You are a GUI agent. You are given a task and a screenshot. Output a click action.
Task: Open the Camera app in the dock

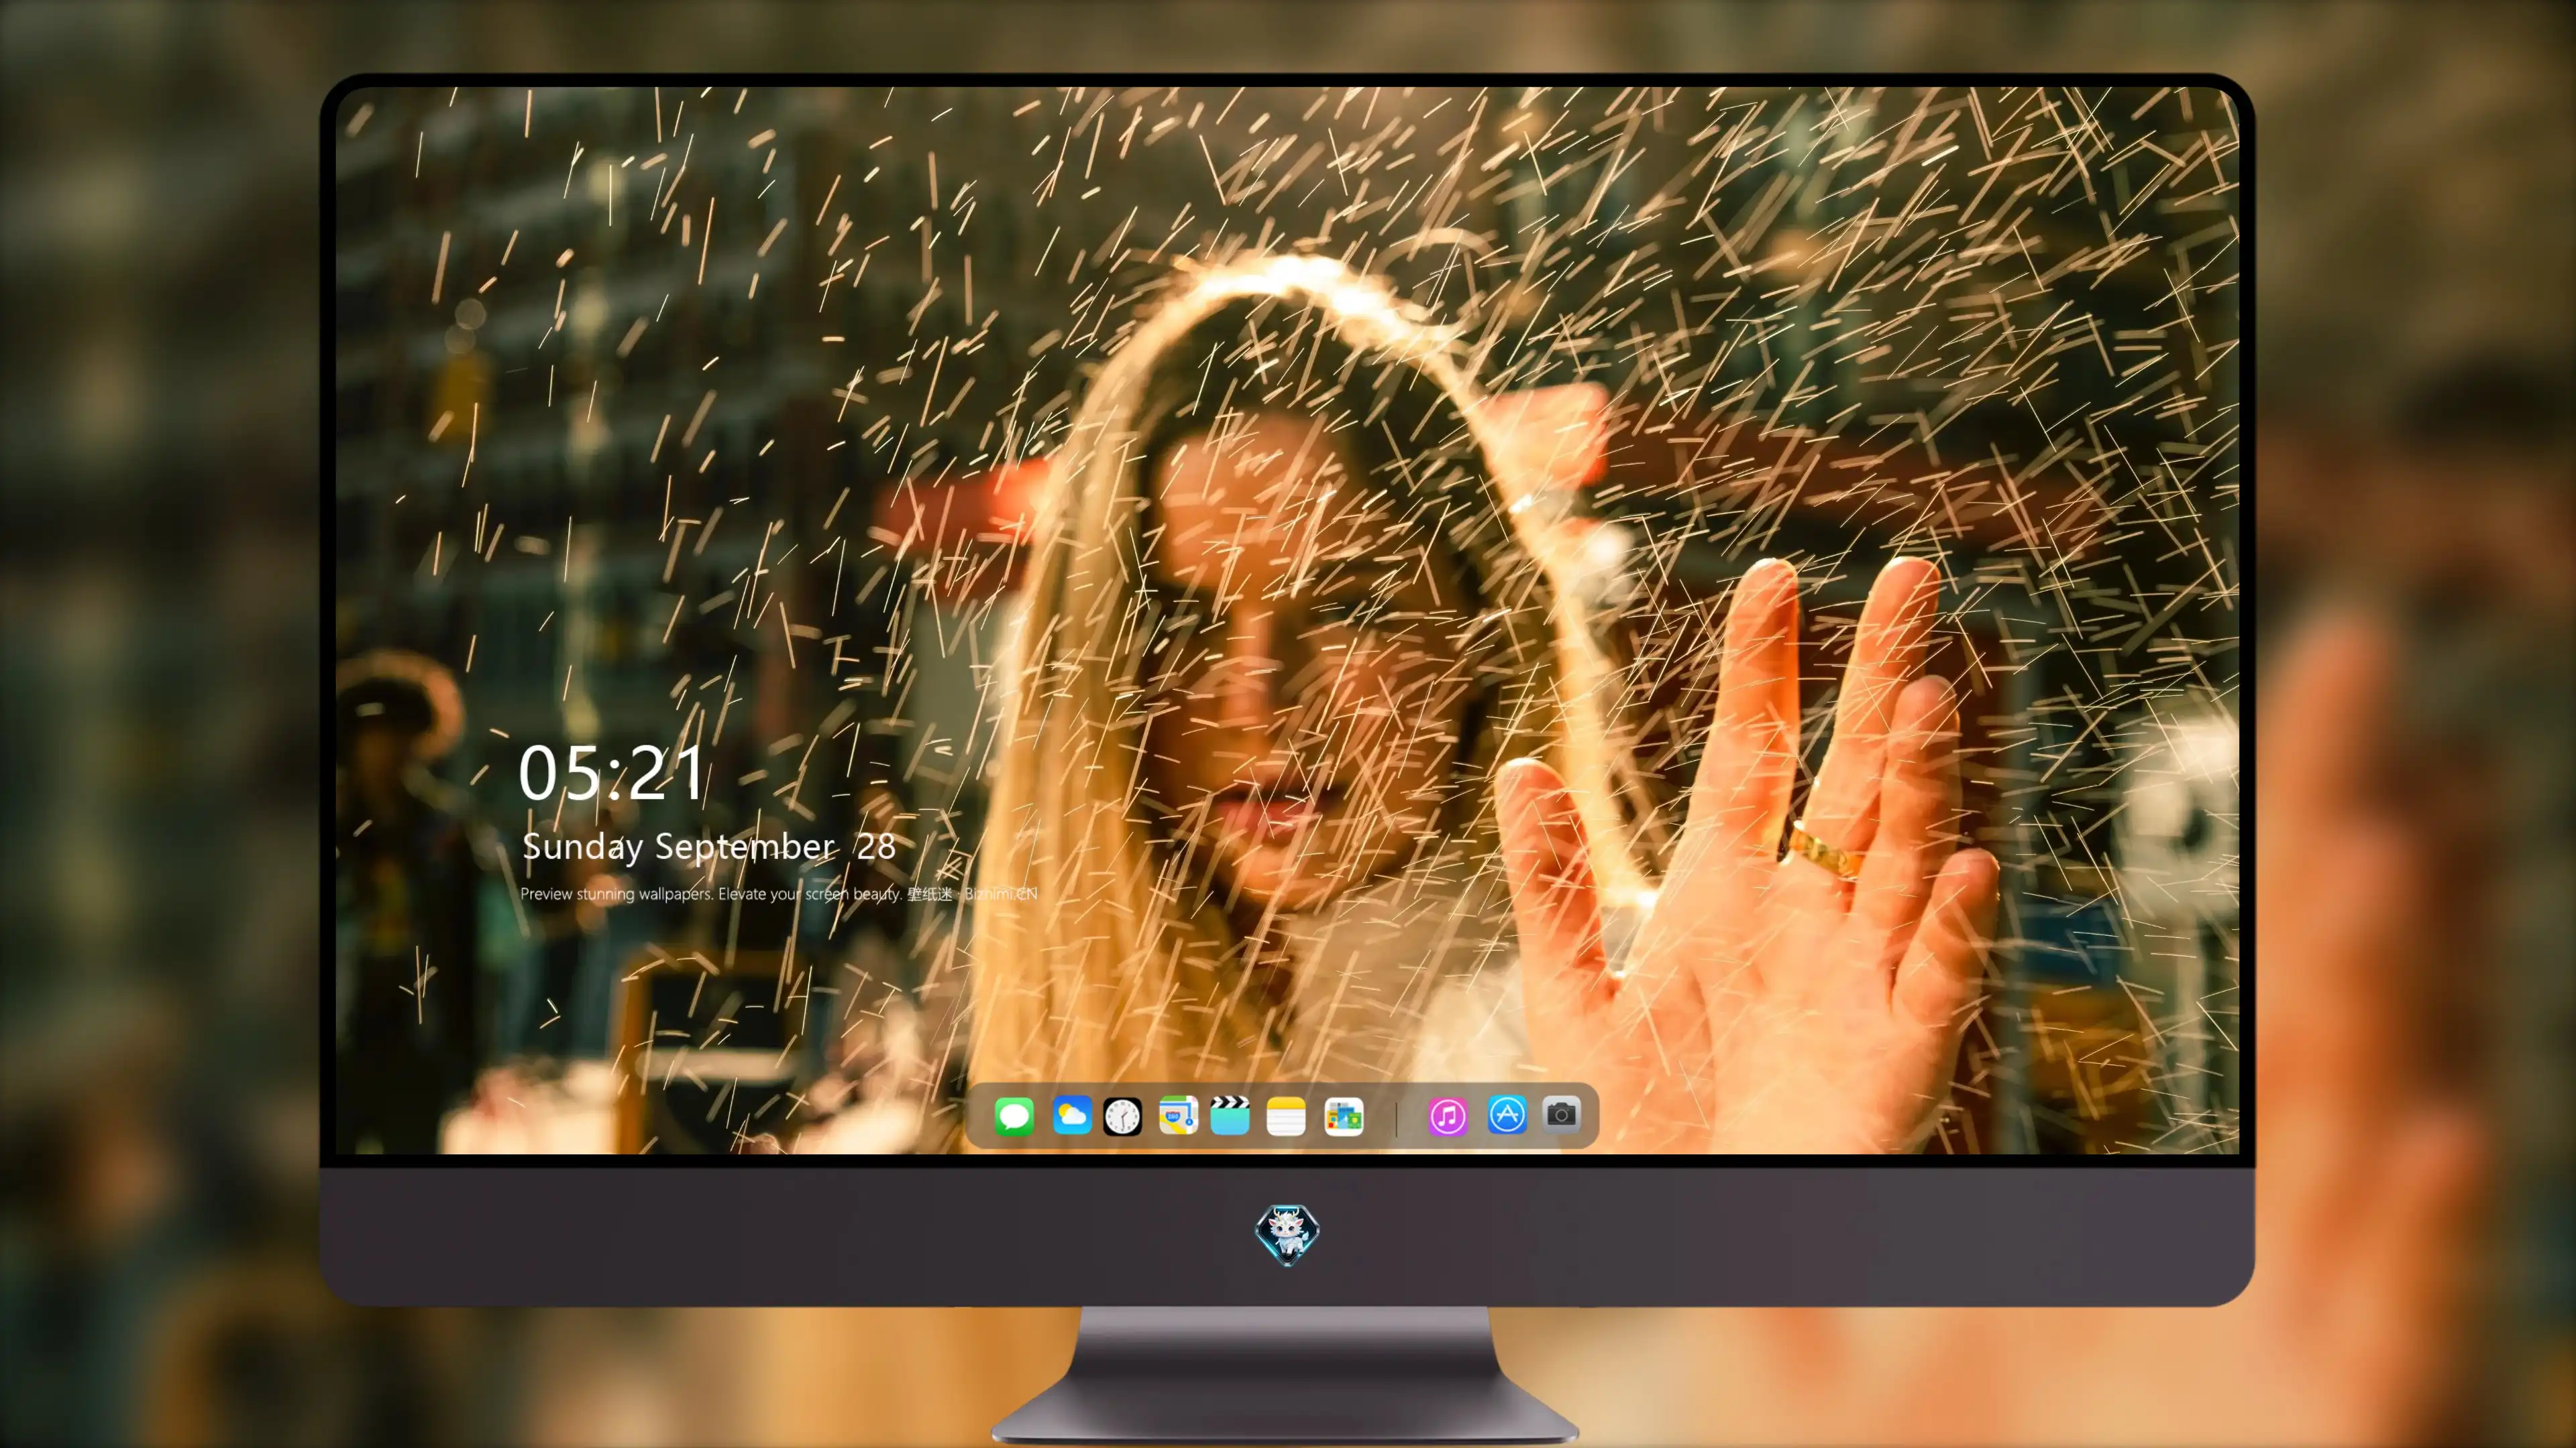click(1562, 1114)
